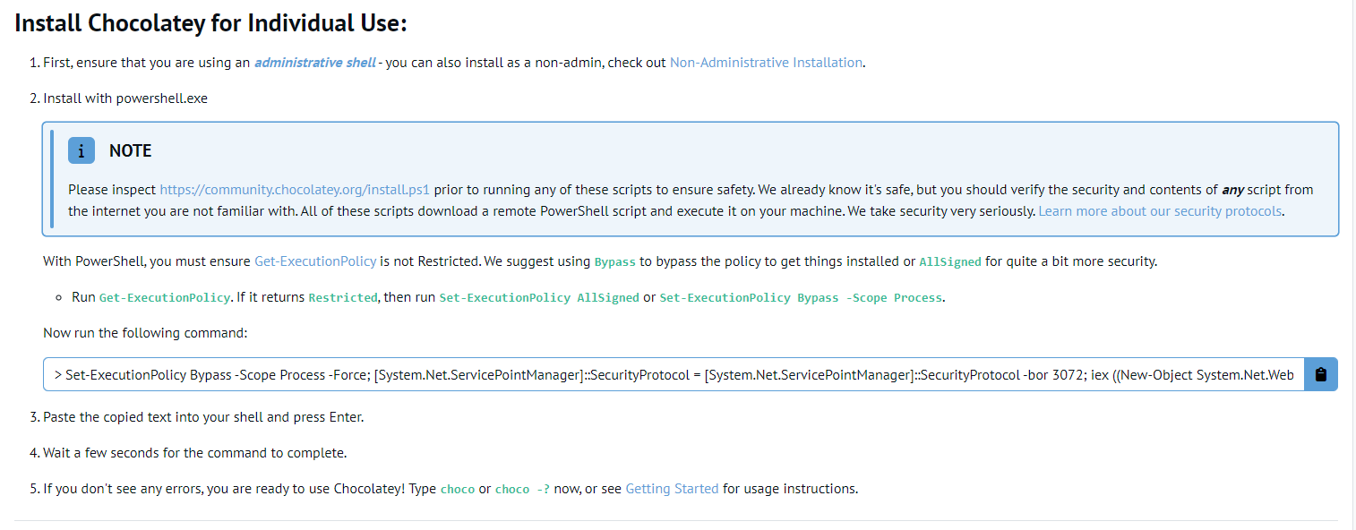This screenshot has width=1356, height=530.
Task: Click the clipboard copy command icon
Action: [x=1320, y=374]
